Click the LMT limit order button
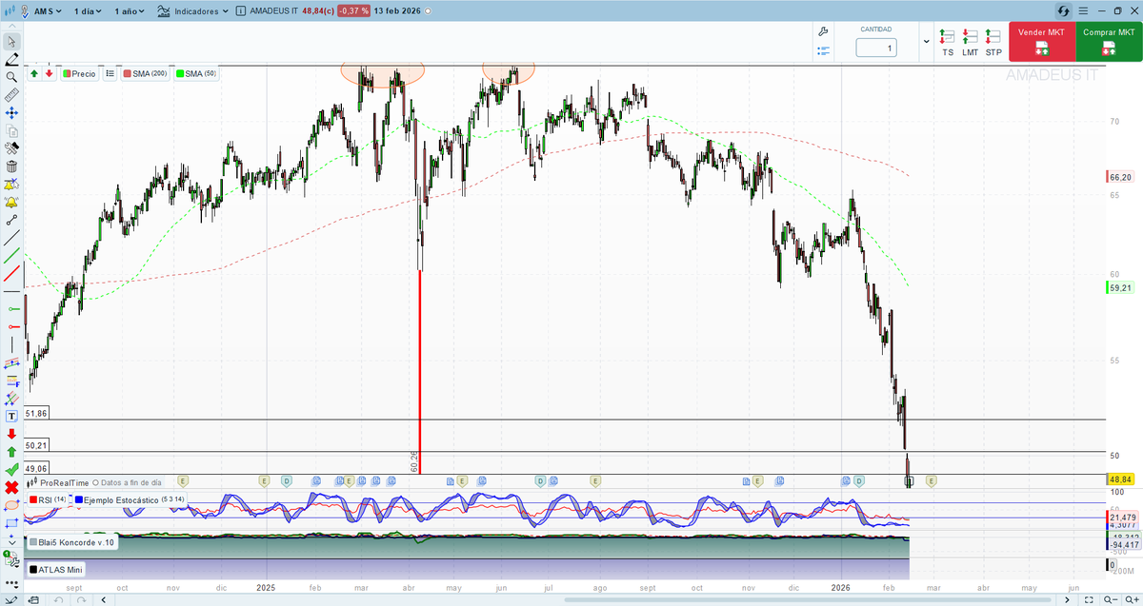 970,44
